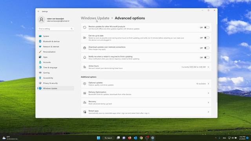
Task: Open the Windows Start button on taskbar
Action: click(98, 138)
